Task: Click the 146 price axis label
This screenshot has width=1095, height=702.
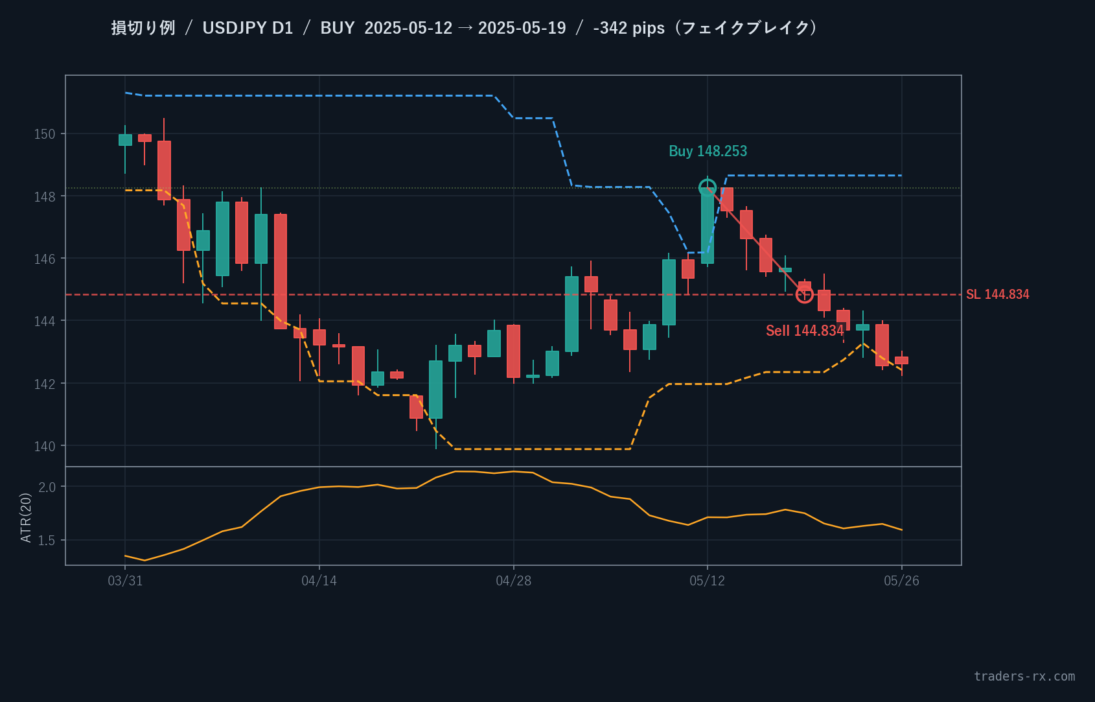Action: pyautogui.click(x=45, y=259)
